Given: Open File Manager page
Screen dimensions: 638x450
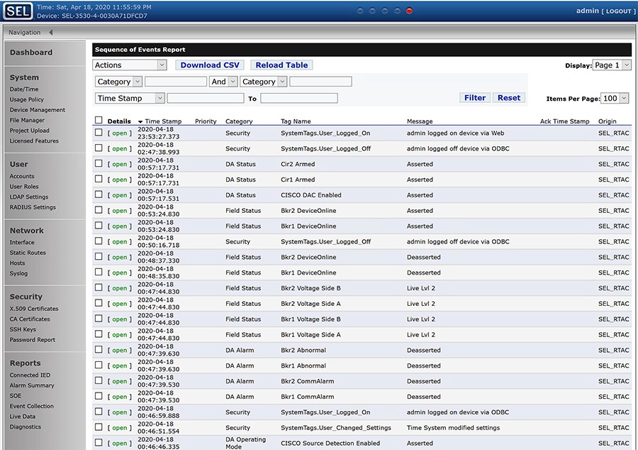Looking at the screenshot, I should click(x=27, y=120).
